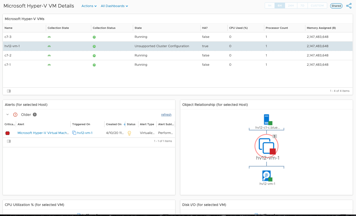The height and width of the screenshot is (216, 356).
Task: Open the Actions dropdown menu
Action: [89, 6]
